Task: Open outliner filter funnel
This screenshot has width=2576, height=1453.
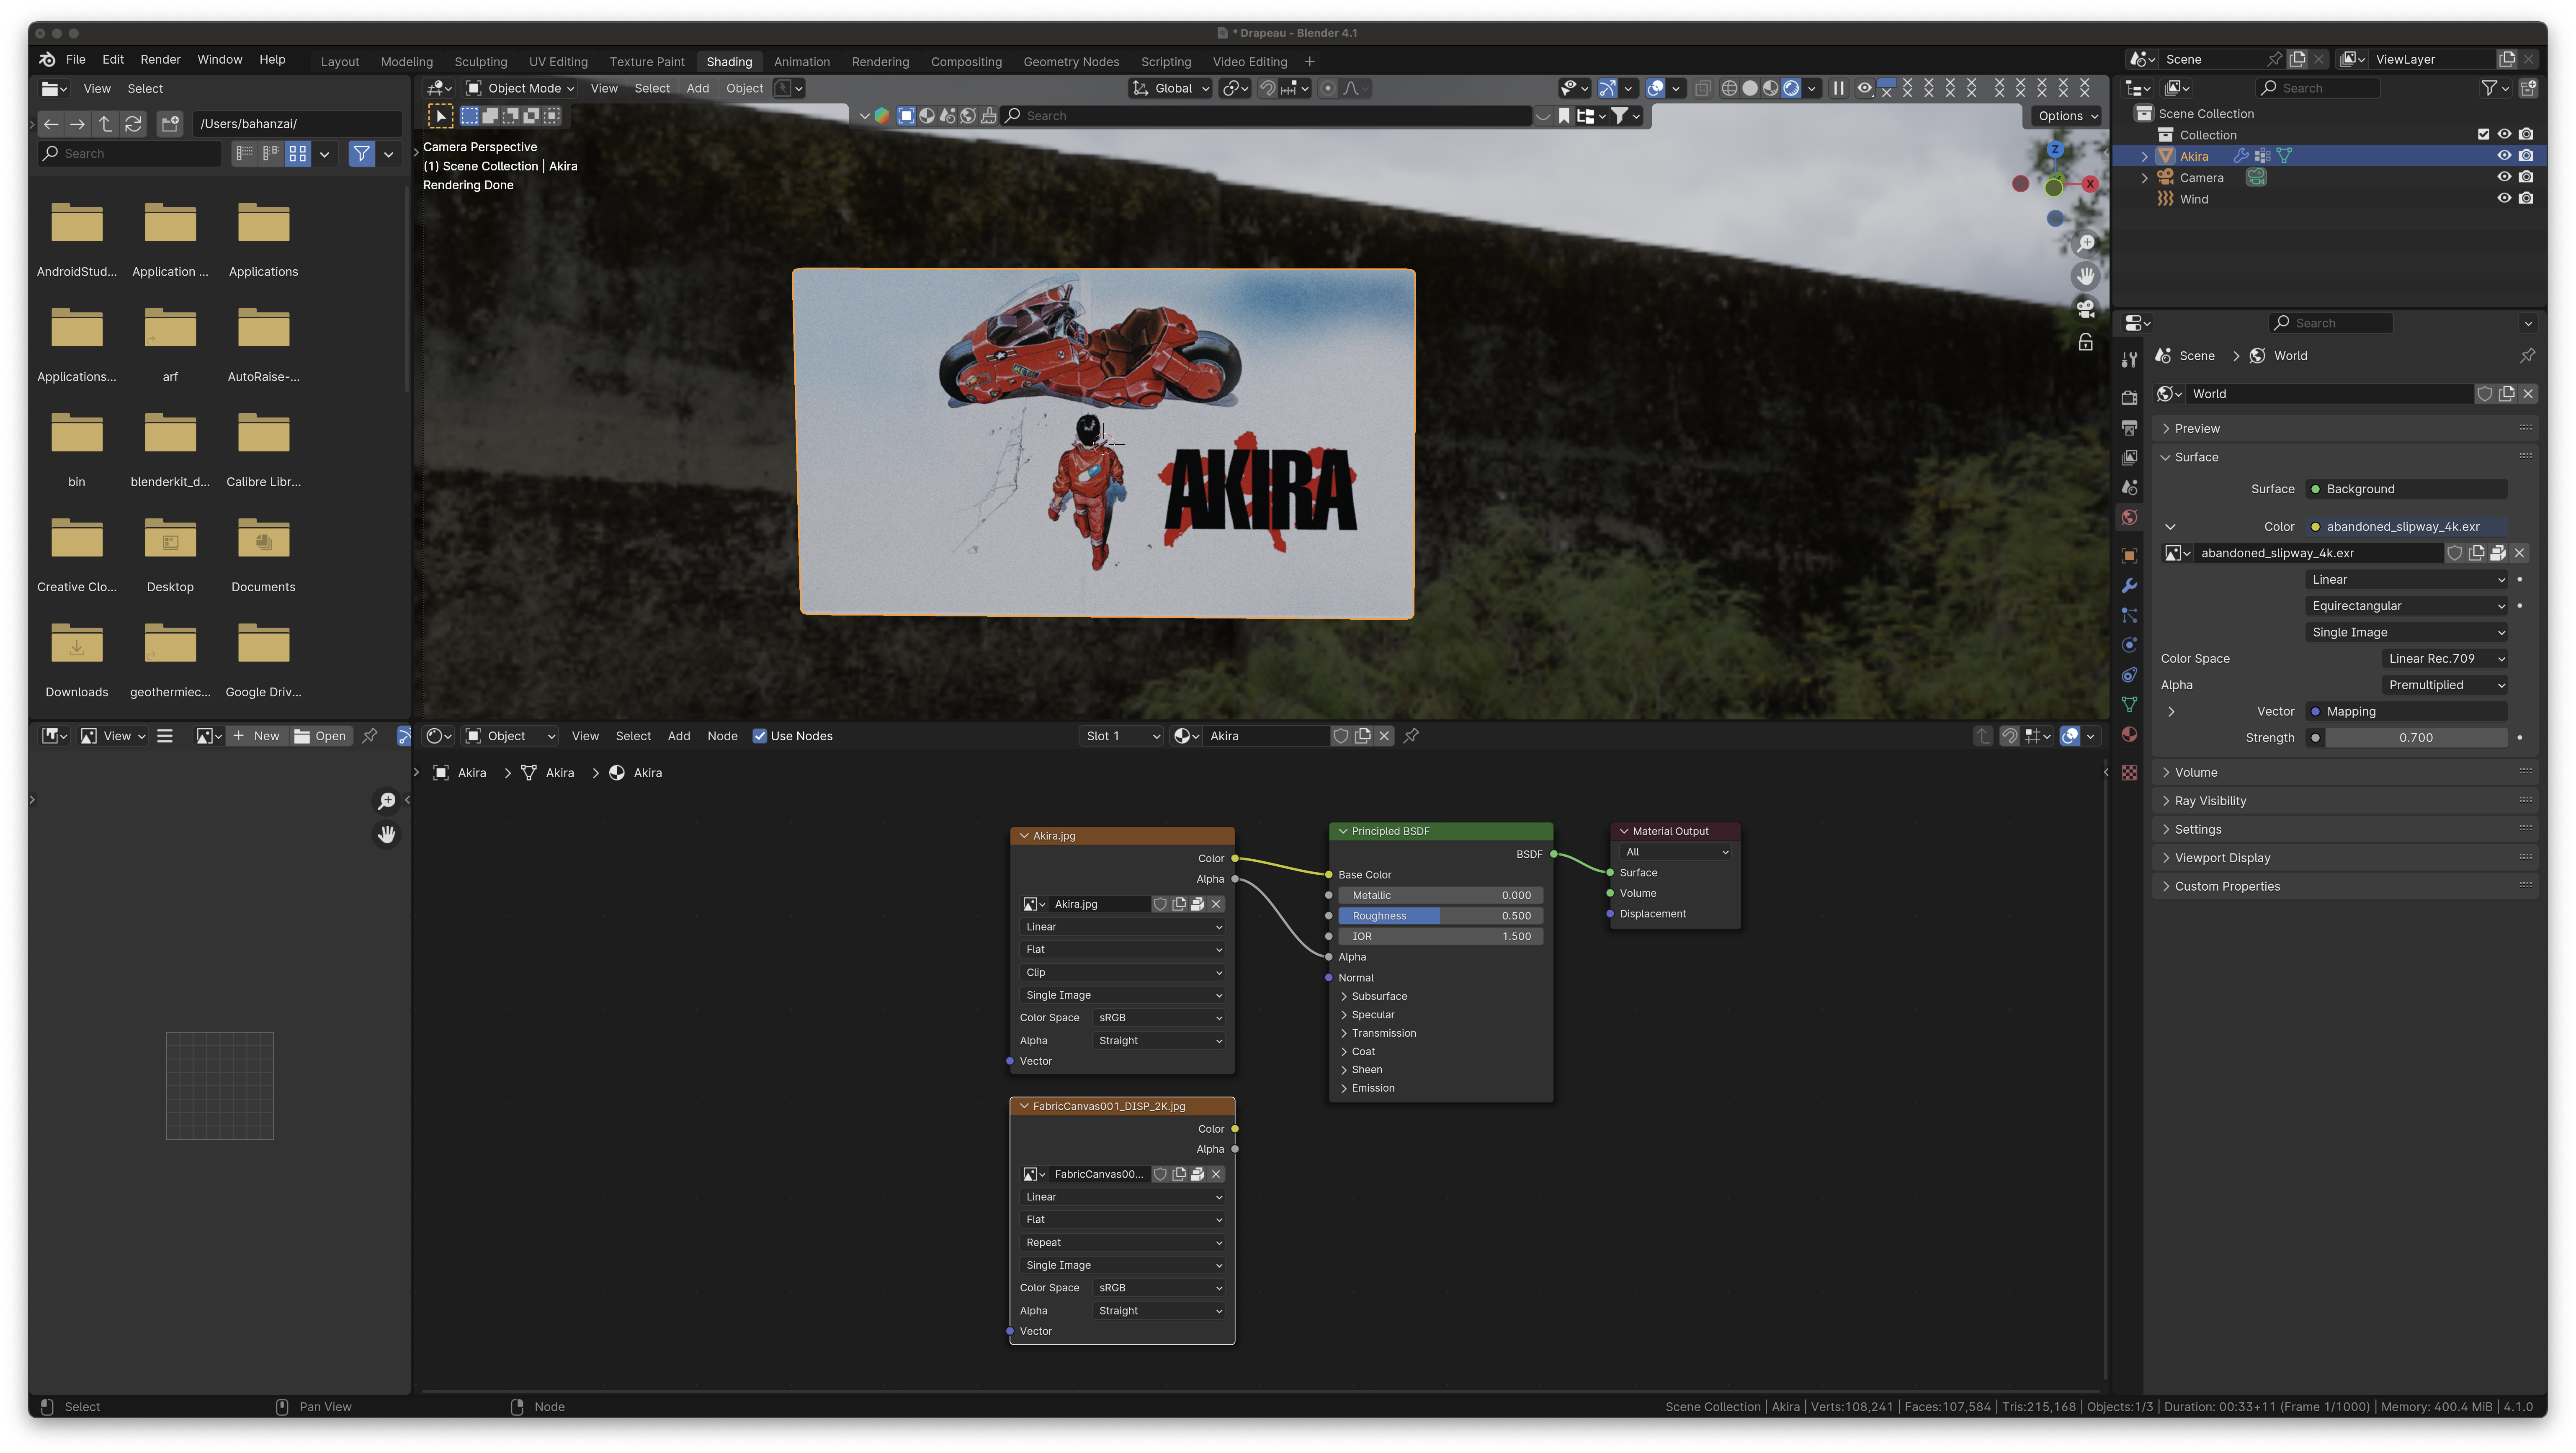Action: [x=2489, y=88]
